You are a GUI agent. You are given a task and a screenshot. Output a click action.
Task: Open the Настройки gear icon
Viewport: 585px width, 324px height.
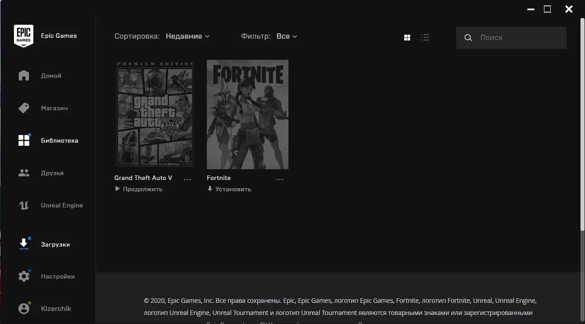[x=24, y=276]
